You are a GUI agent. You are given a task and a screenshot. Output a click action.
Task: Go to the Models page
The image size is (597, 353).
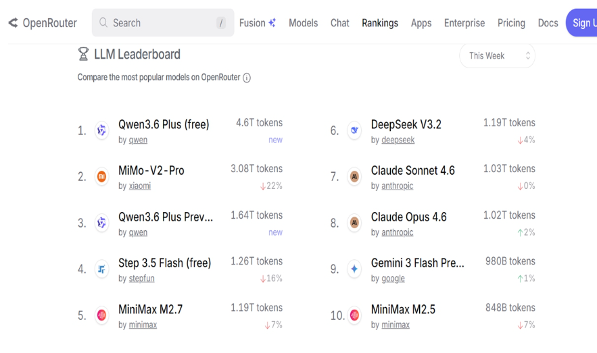(x=303, y=23)
